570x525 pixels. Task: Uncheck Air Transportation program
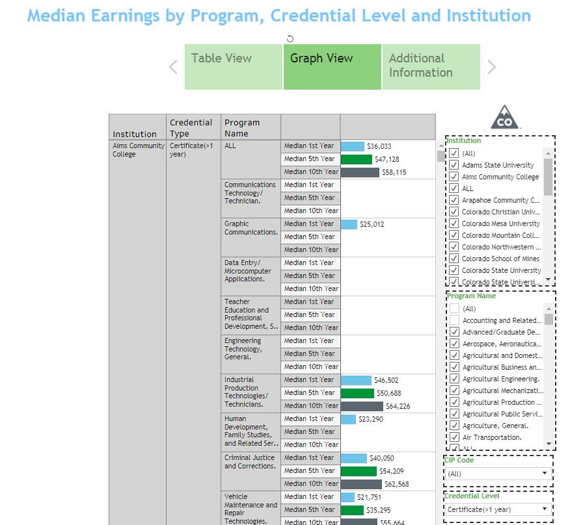pos(454,437)
